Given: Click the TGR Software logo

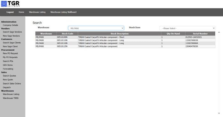Looking at the screenshot, I should (x=10, y=4).
